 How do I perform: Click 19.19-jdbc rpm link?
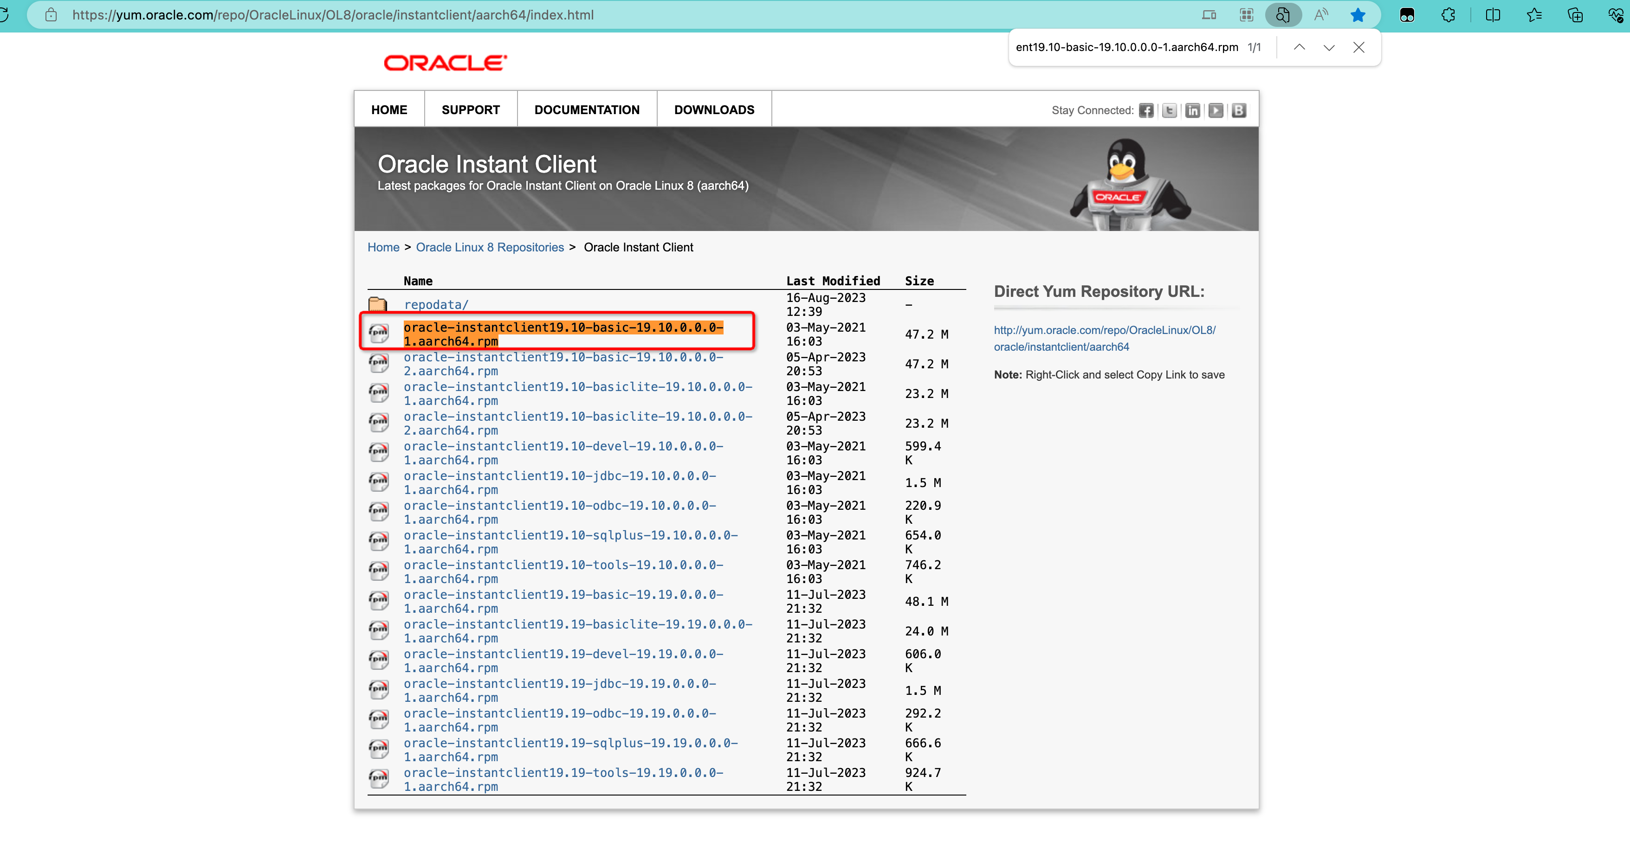point(560,691)
